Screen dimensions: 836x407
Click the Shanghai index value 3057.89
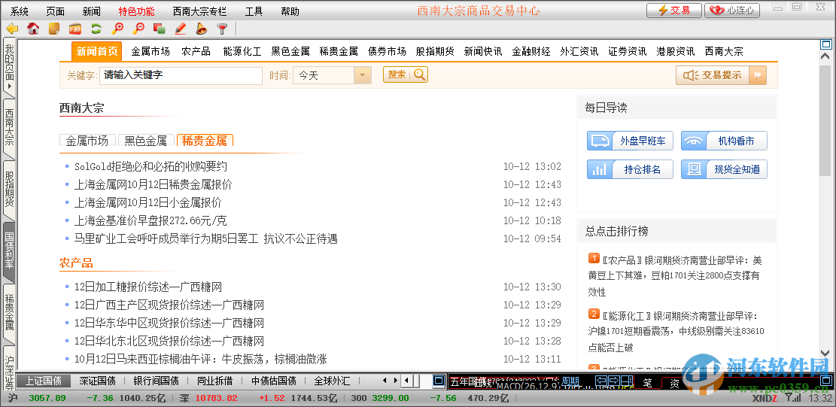47,398
